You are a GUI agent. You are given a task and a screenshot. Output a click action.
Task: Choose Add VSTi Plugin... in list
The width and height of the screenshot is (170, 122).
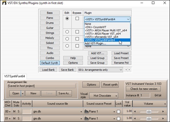pyautogui.click(x=107, y=43)
